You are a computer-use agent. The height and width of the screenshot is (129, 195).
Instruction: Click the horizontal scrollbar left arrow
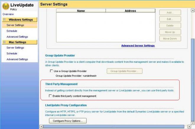tap(41, 127)
